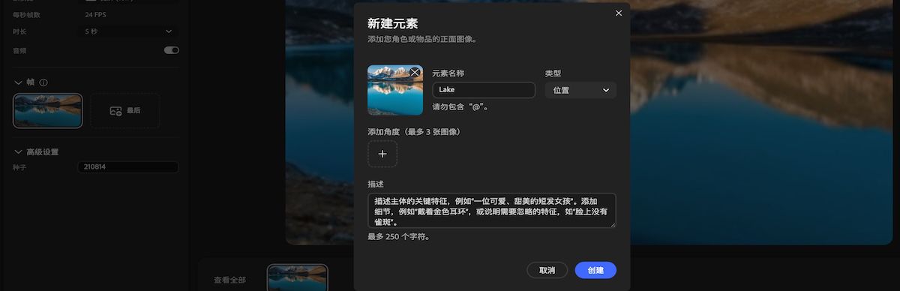Collapse the 帧 section

[x=19, y=82]
